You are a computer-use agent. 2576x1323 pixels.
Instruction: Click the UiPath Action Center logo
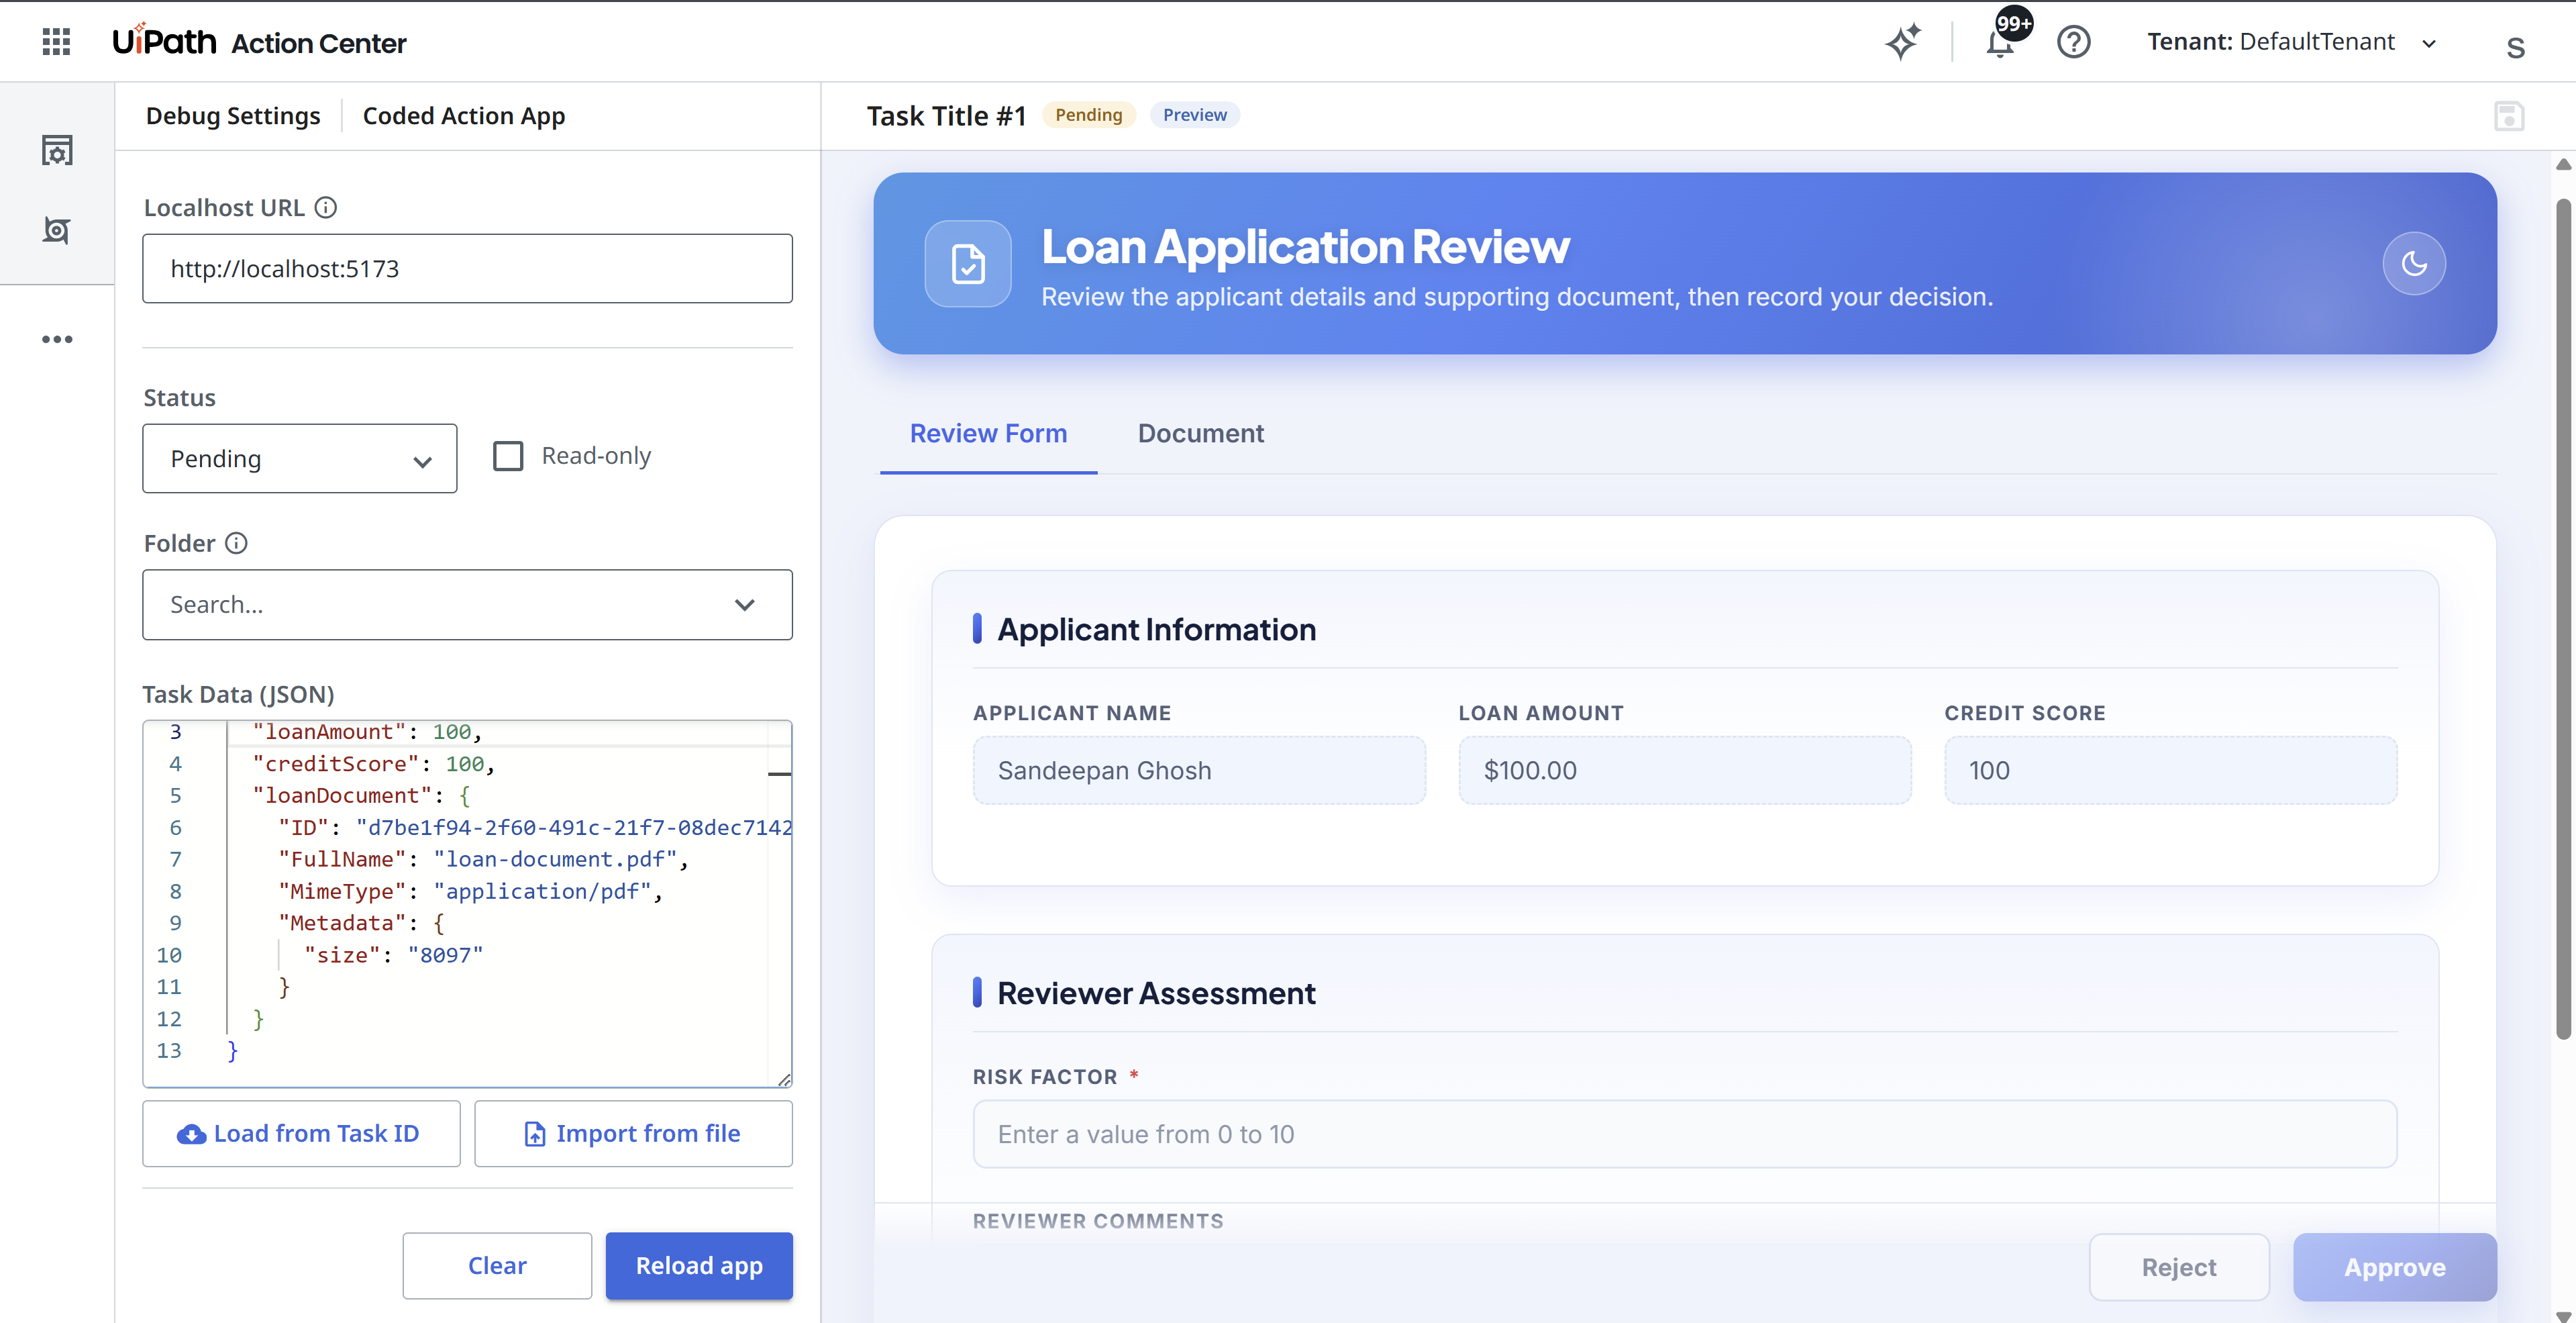(259, 42)
